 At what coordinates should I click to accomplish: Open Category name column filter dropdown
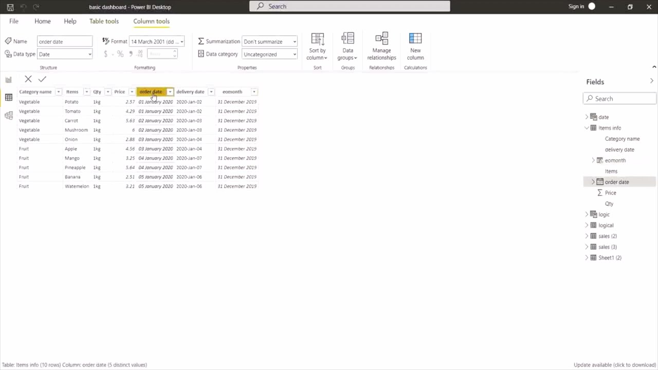58,92
